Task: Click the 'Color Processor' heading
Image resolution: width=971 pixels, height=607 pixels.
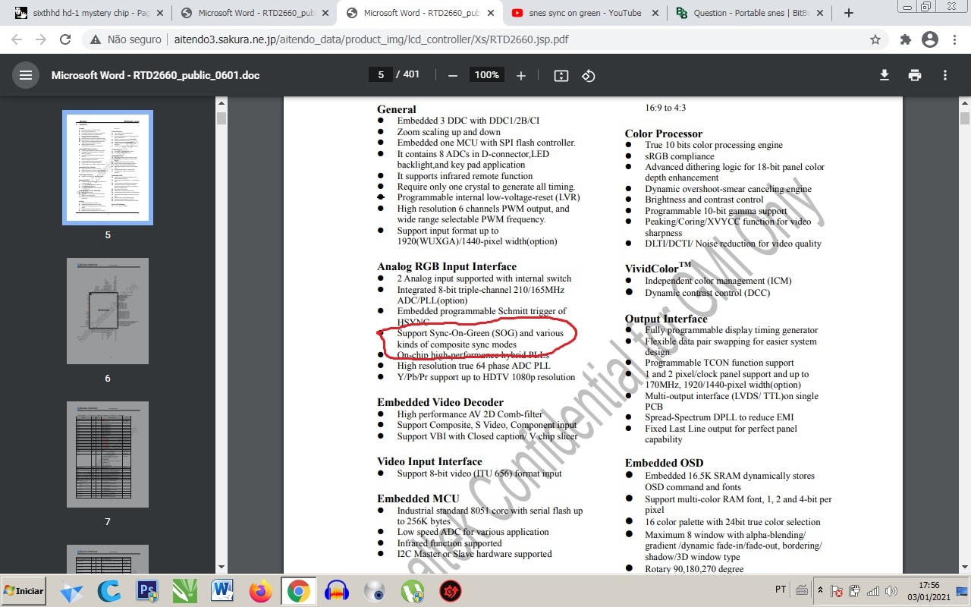Action: (x=664, y=134)
